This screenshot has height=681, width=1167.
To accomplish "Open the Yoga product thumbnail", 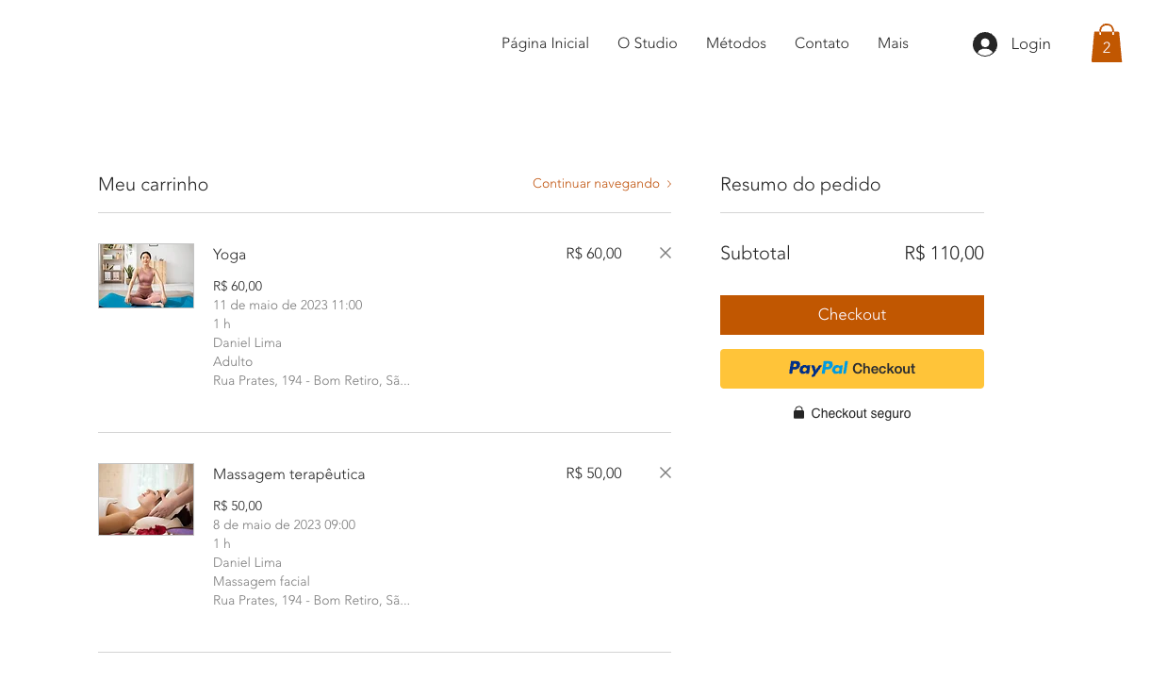I will [x=146, y=275].
